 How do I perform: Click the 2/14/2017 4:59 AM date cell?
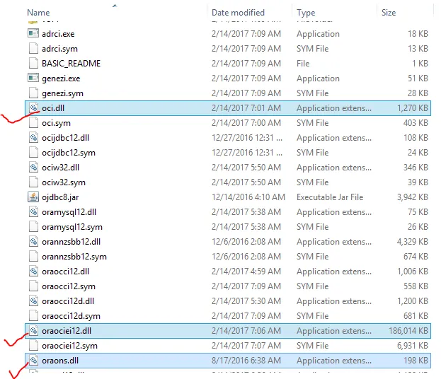coord(246,272)
